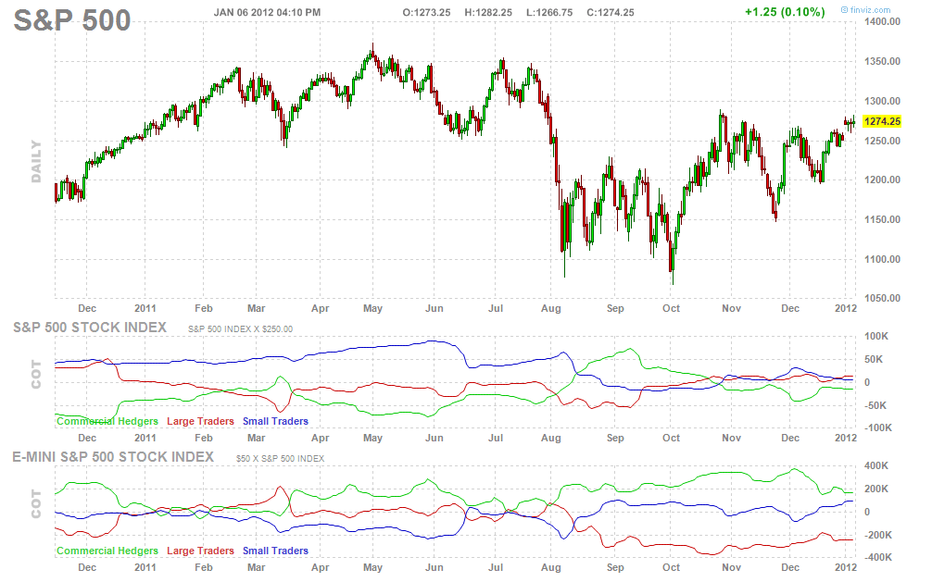This screenshot has width=932, height=582.
Task: Click the 50K axis label
Action: click(874, 359)
